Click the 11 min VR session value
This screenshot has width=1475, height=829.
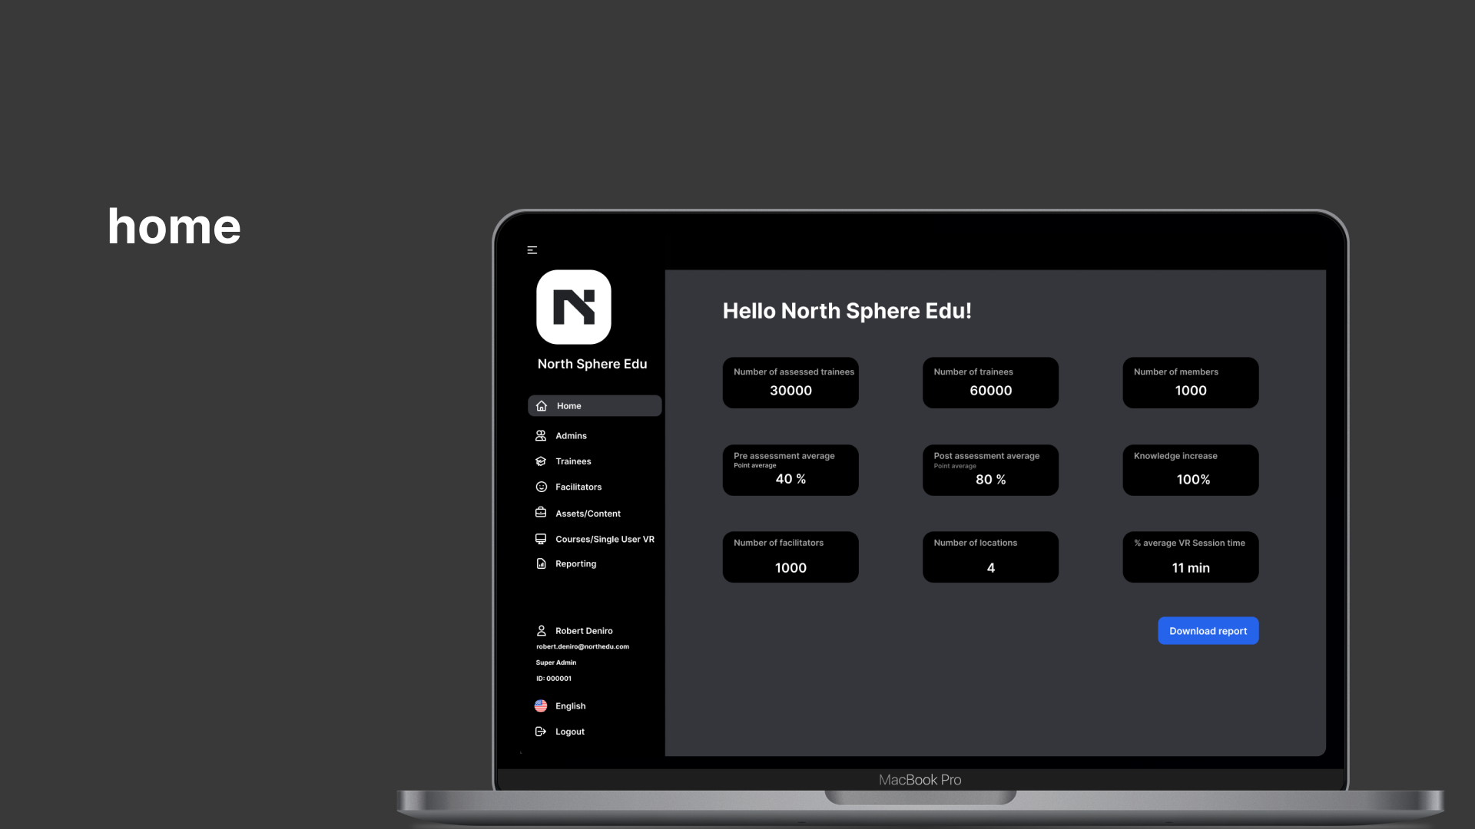point(1190,568)
